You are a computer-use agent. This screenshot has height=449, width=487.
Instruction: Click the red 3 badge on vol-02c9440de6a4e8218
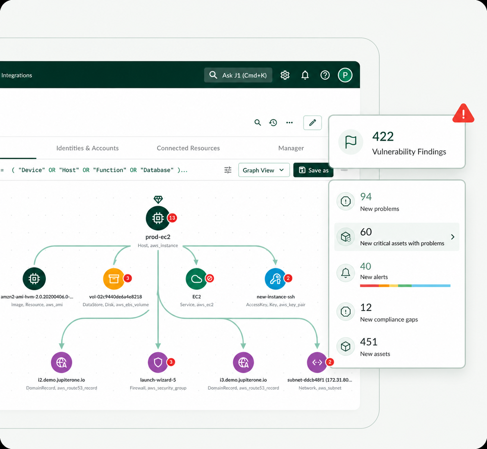coord(128,278)
